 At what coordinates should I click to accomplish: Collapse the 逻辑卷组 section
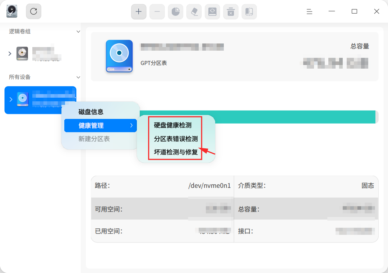(78, 32)
